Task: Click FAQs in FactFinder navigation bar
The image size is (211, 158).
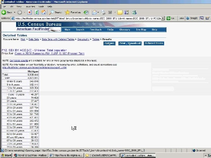Action: (x=110, y=30)
